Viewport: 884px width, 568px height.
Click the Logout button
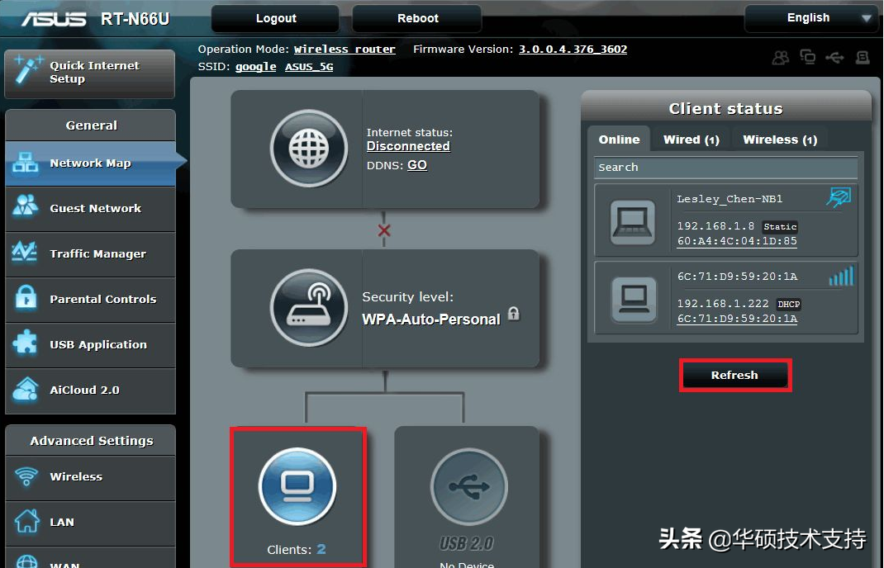pos(276,19)
